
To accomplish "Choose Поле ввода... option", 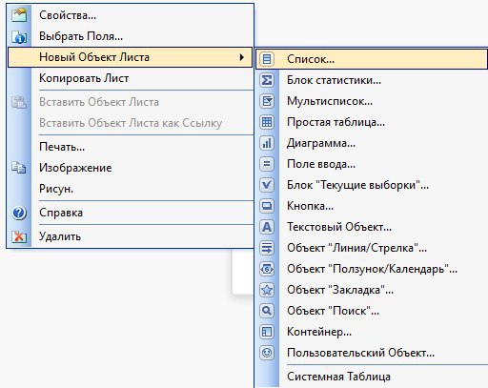I will point(372,164).
